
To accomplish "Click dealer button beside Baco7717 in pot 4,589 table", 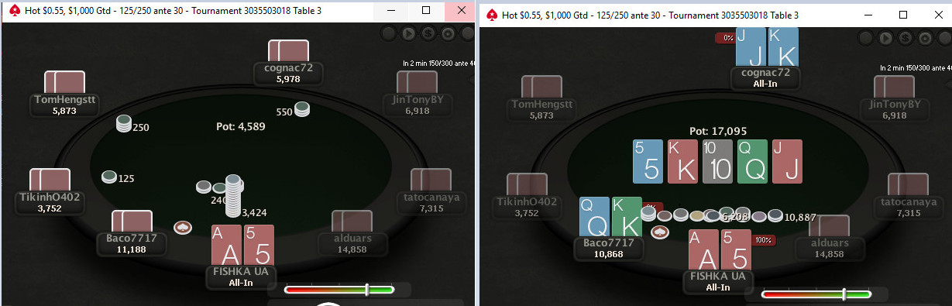I will click(x=182, y=227).
